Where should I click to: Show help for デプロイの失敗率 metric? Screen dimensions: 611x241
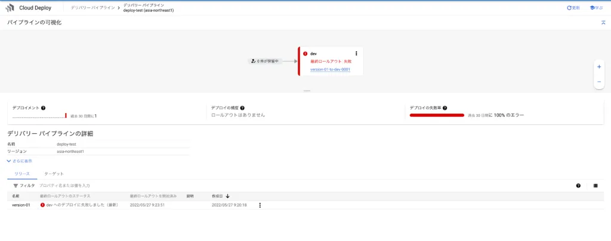click(445, 108)
